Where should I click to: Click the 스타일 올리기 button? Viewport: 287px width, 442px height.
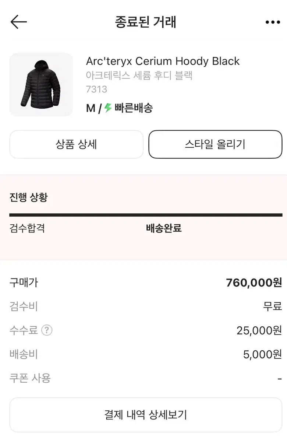point(215,144)
